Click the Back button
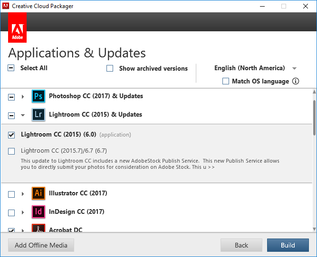 click(x=241, y=245)
